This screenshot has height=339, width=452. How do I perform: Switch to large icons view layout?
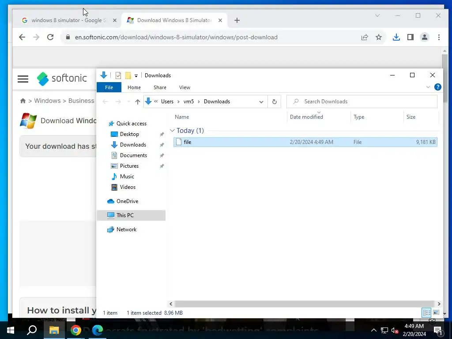point(436,313)
